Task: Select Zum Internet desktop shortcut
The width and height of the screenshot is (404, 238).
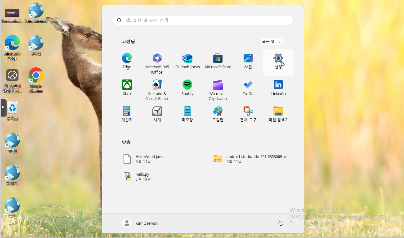Action: click(x=36, y=13)
